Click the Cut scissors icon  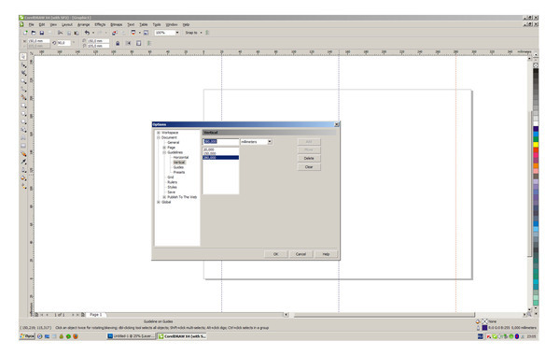pyautogui.click(x=60, y=33)
